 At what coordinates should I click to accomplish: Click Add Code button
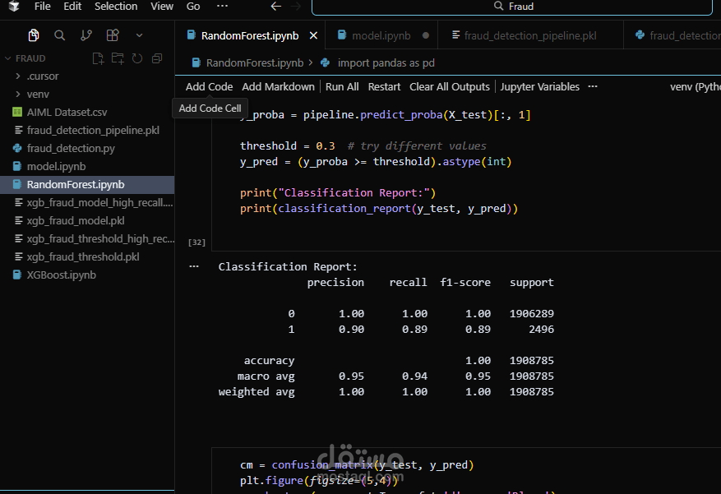tap(209, 87)
